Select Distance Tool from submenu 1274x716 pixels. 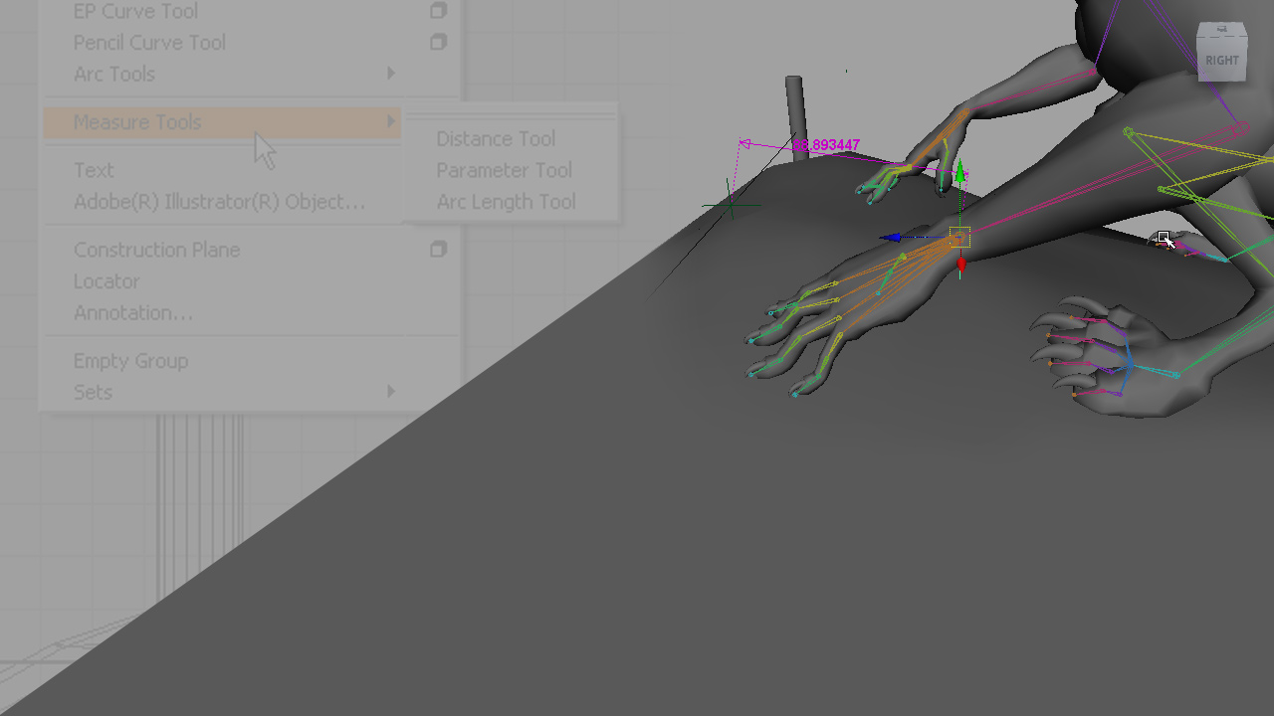coord(496,139)
